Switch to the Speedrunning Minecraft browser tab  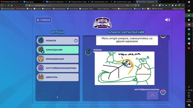(x=11, y=2)
